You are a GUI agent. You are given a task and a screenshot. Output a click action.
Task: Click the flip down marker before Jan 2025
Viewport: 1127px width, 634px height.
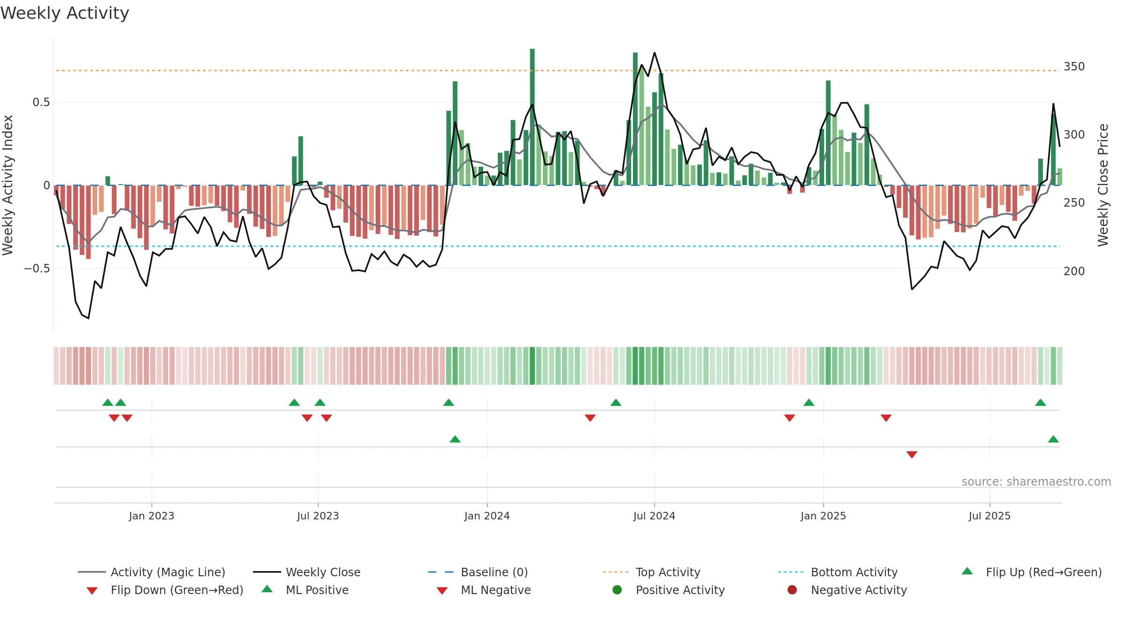pyautogui.click(x=789, y=418)
